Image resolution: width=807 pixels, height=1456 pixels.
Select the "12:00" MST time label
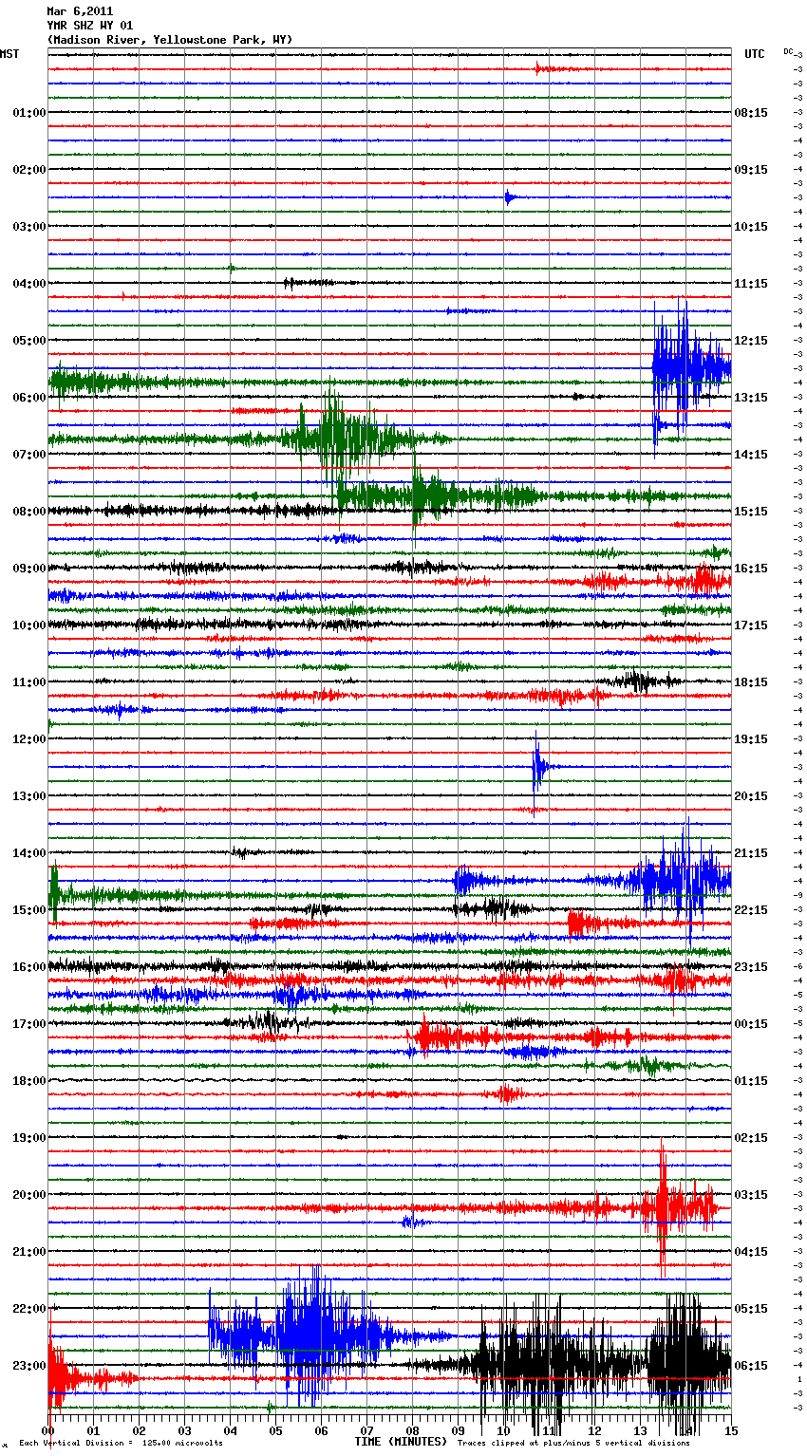29,739
